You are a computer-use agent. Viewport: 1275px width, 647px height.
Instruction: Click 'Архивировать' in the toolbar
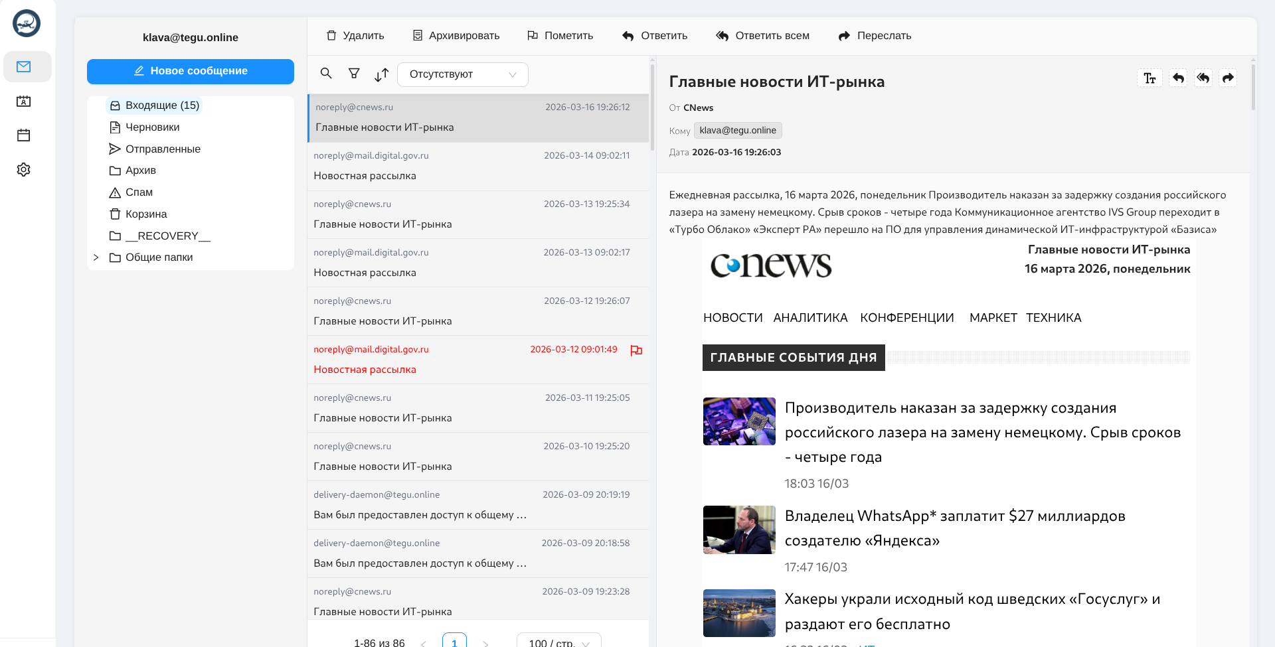tap(456, 36)
